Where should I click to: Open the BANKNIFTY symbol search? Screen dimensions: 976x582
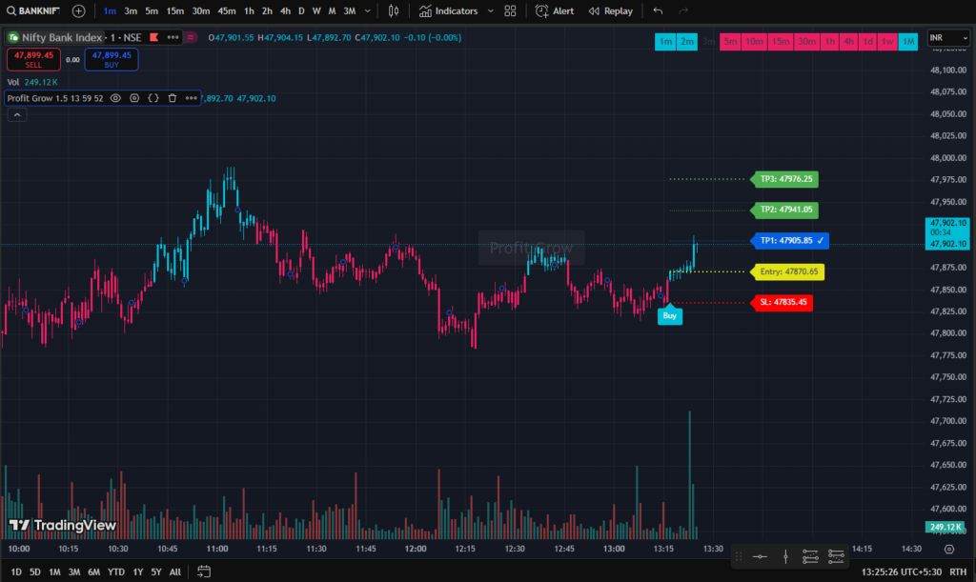[31, 10]
